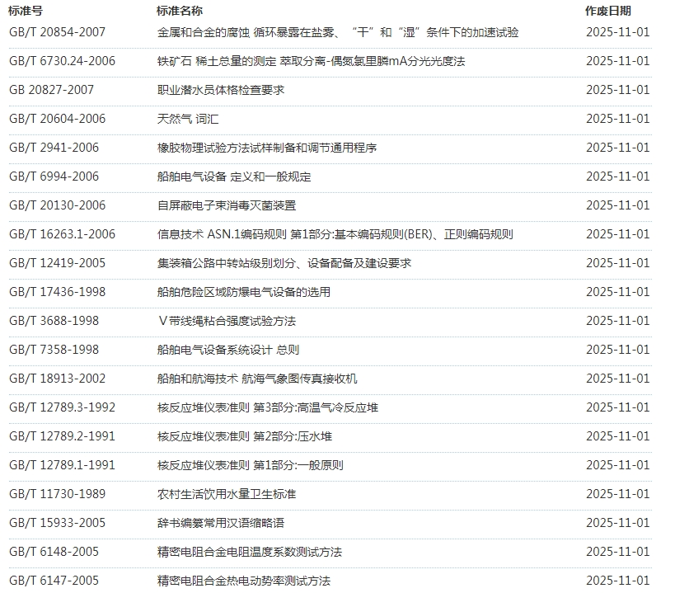Select standard number GB/T 12789.1-1991
Viewport: 675px width, 593px height.
click(x=62, y=465)
